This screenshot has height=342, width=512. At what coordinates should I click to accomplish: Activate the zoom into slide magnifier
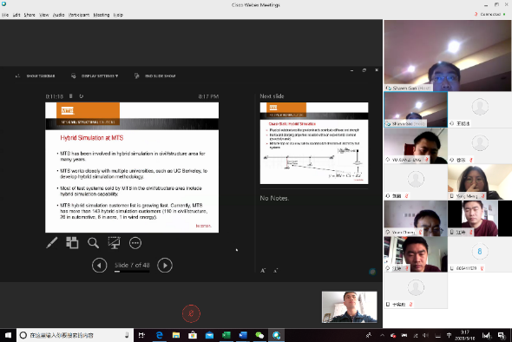[93, 243]
